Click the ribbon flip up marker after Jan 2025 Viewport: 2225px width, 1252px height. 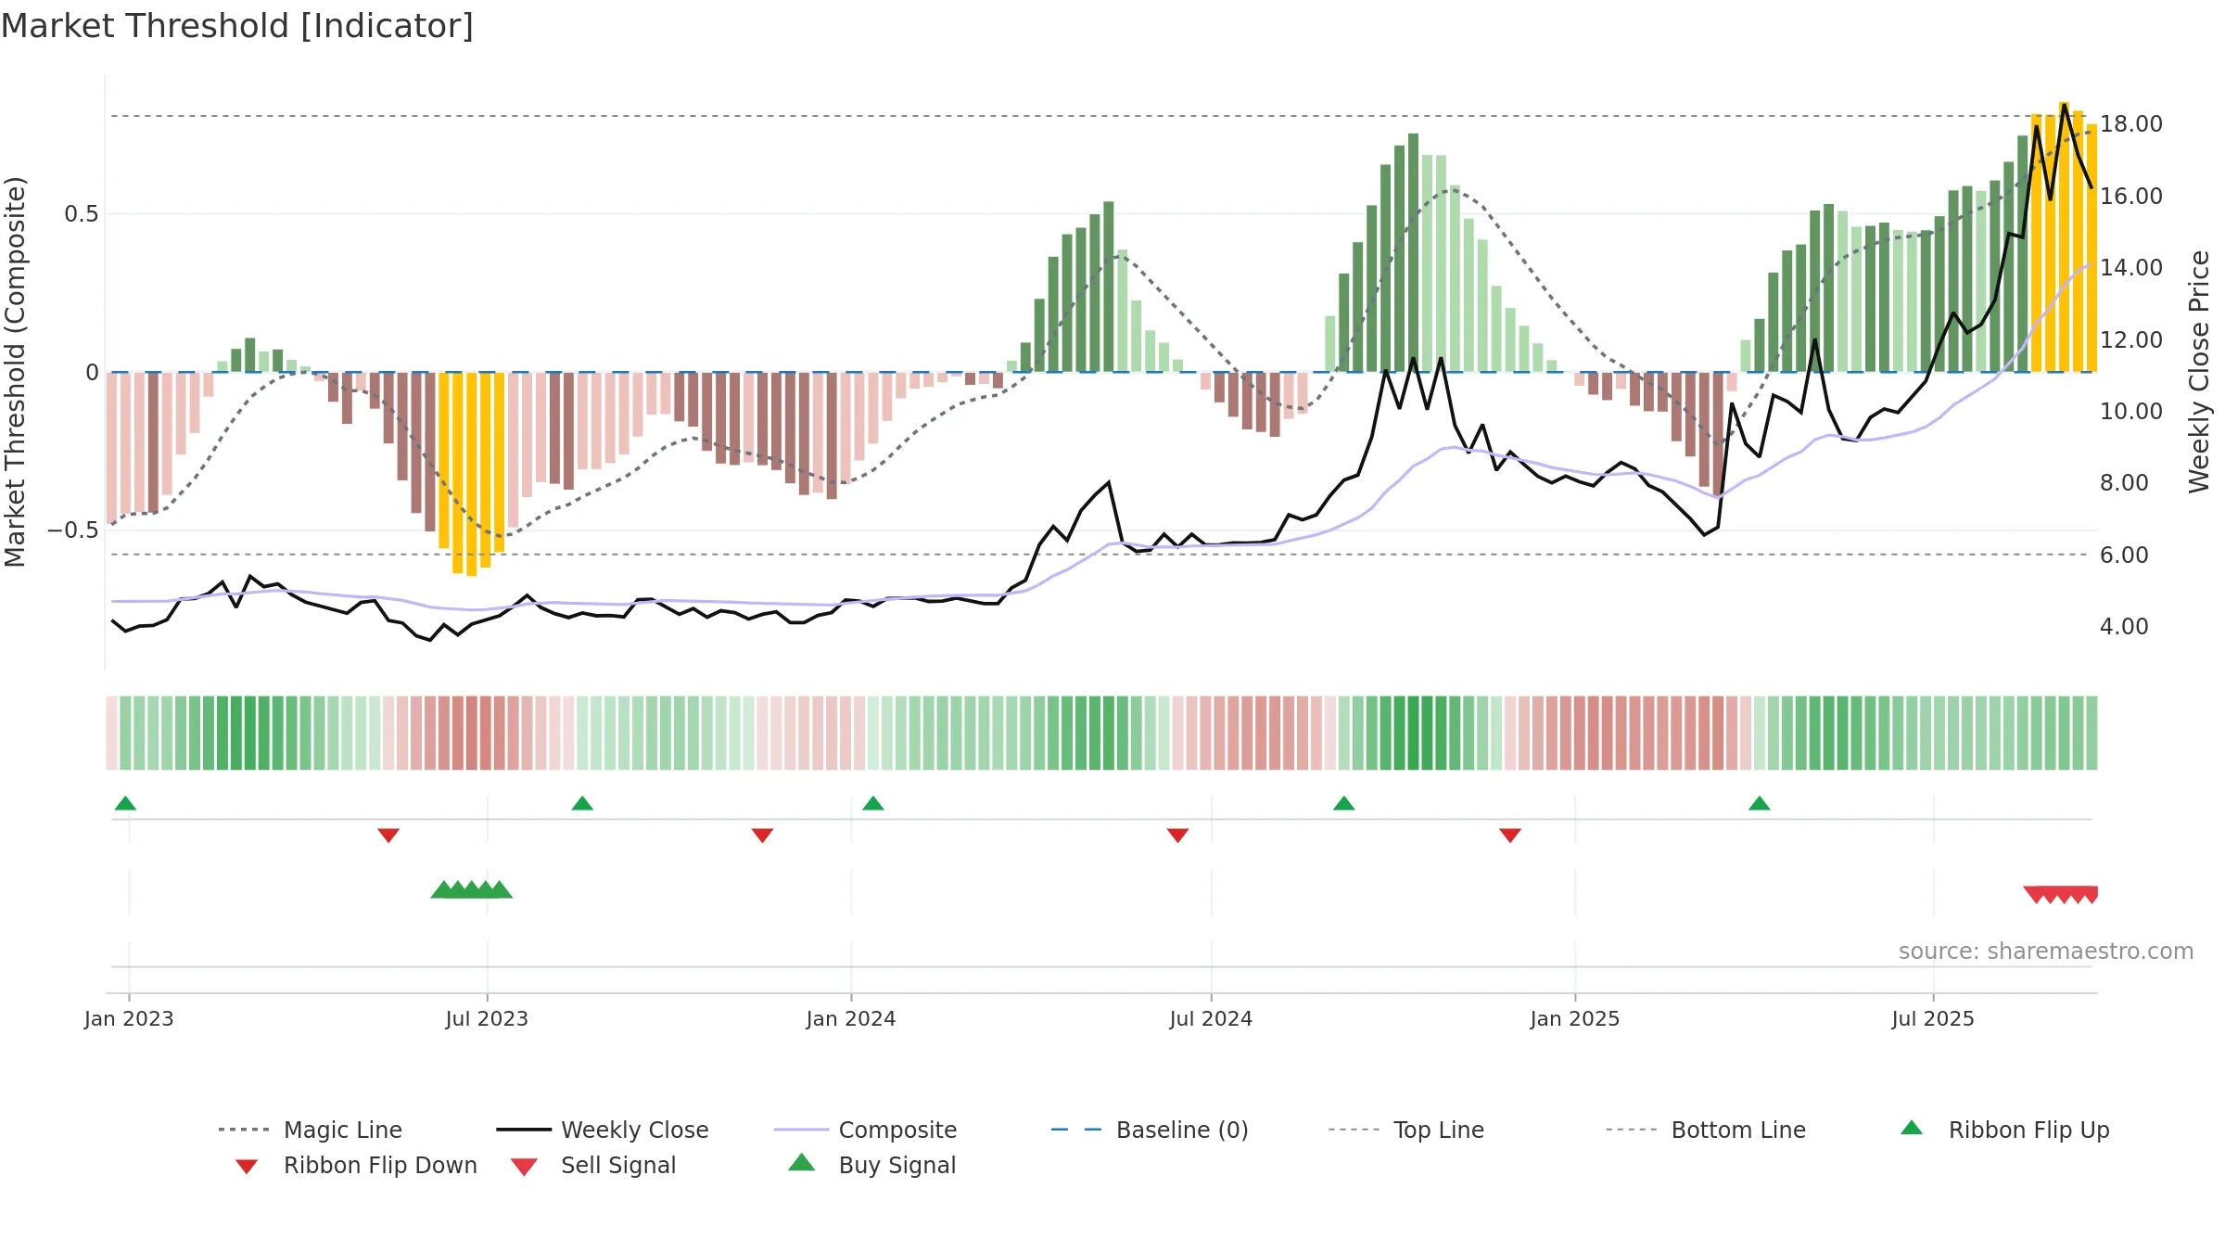[1760, 803]
